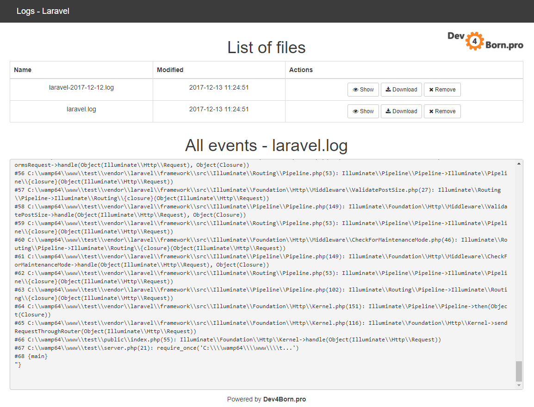Remove the laravel.log file
The width and height of the screenshot is (534, 407).
[442, 111]
